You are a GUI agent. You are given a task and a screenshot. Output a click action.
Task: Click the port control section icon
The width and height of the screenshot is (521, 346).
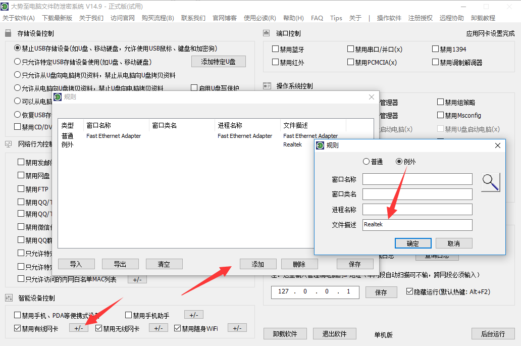click(267, 33)
